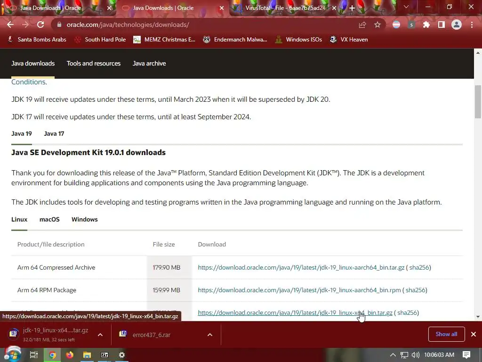The width and height of the screenshot is (482, 362).
Task: Reload the Oracle downloads page
Action: coord(40,25)
